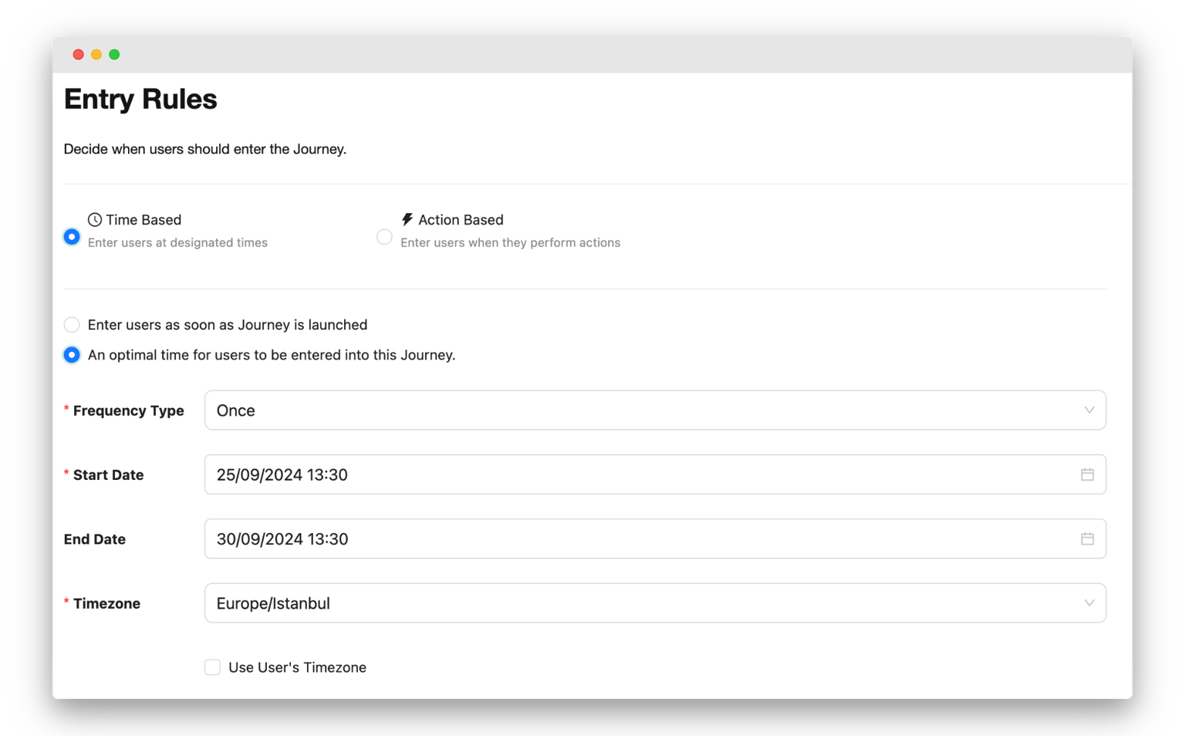Click inside the Start Date input field

[463, 474]
